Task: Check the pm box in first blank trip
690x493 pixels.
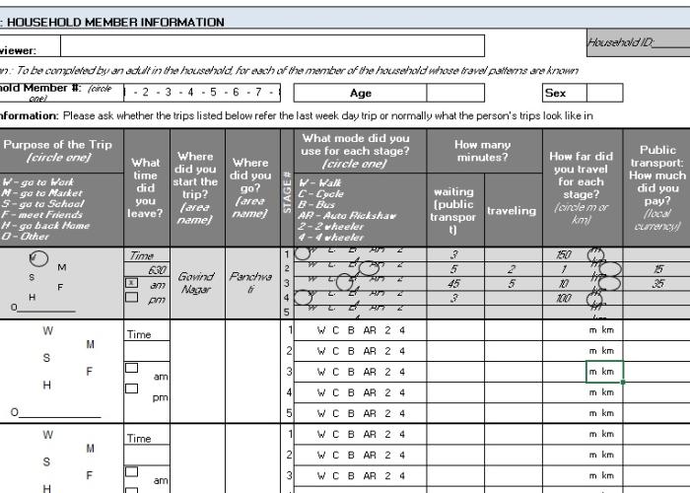Action: point(131,388)
